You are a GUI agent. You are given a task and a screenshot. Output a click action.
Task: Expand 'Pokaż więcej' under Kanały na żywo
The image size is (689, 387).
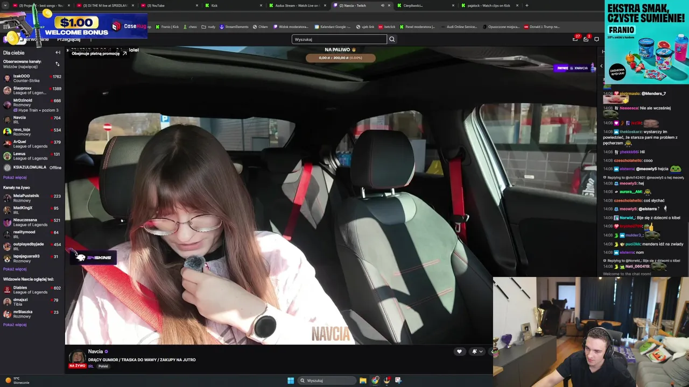pos(15,269)
